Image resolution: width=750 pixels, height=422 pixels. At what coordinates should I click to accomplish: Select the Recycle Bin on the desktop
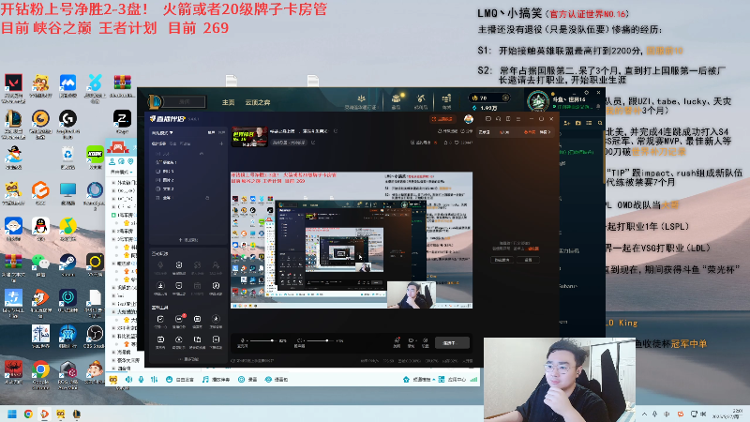tap(67, 155)
